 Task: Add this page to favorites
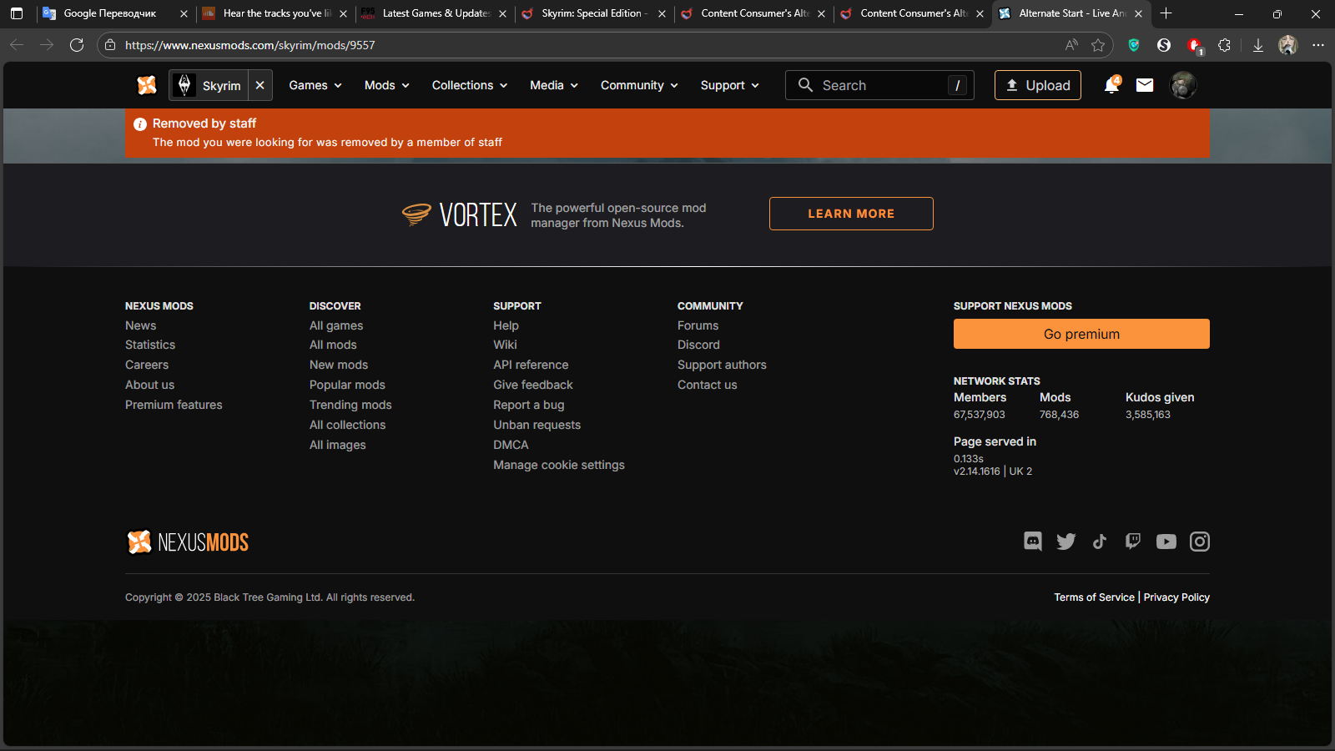1098,45
